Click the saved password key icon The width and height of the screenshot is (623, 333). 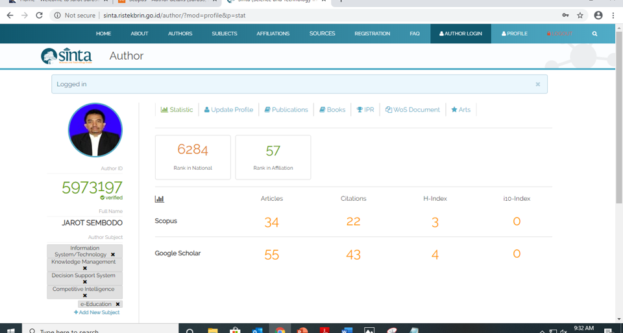[565, 15]
